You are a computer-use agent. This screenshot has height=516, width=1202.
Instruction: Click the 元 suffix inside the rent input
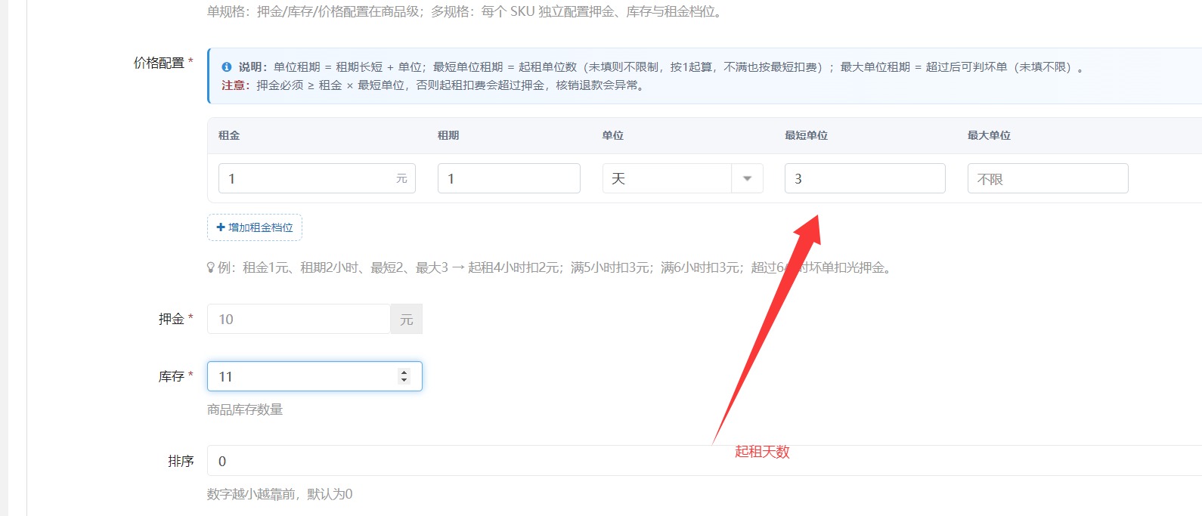pos(401,178)
